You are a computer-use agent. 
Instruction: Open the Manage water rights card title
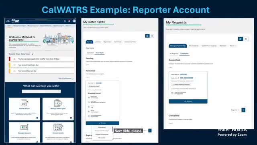tap(58, 109)
